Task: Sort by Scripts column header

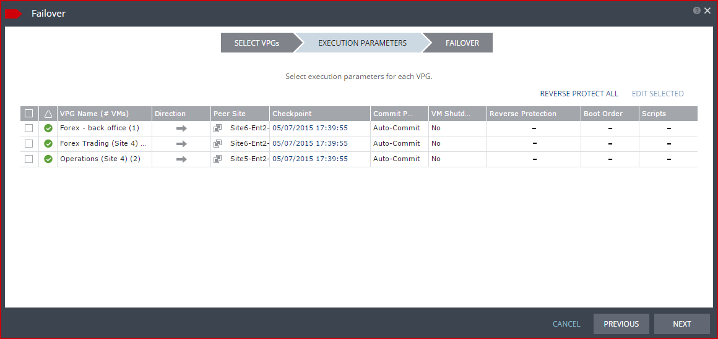Action: pos(668,114)
